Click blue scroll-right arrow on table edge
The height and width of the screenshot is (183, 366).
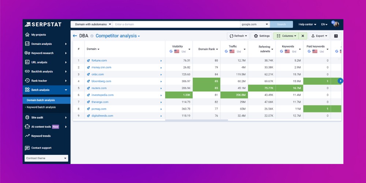[x=340, y=81]
